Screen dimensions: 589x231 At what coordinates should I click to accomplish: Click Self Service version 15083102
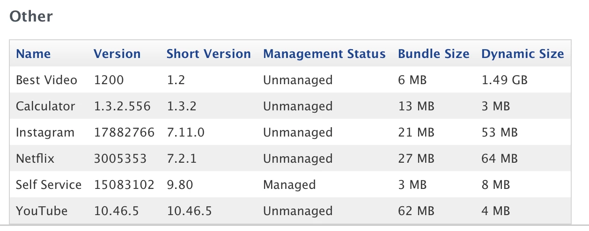pyautogui.click(x=124, y=185)
